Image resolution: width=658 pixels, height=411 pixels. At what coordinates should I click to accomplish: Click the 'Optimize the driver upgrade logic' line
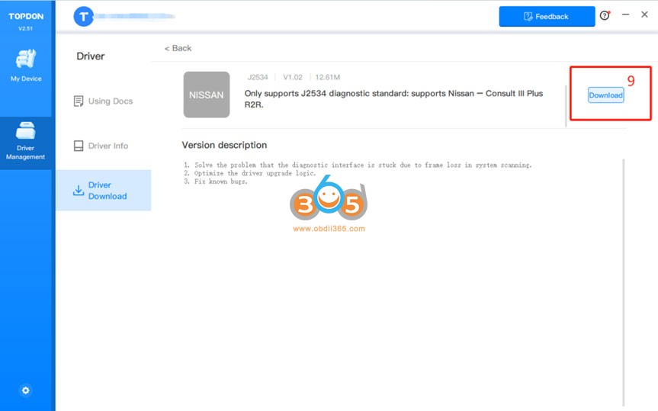249,173
